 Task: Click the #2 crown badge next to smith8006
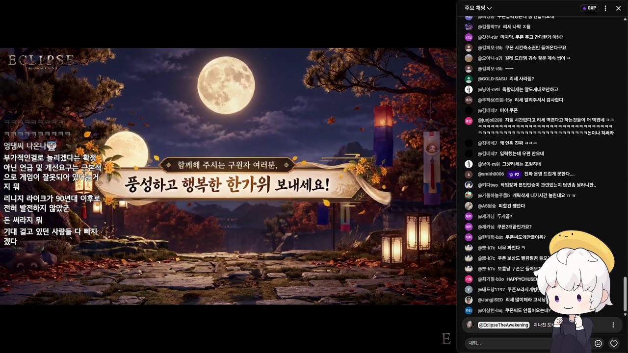click(x=514, y=174)
